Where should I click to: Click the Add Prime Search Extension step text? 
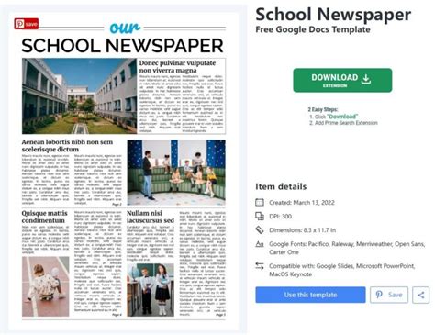[346, 123]
